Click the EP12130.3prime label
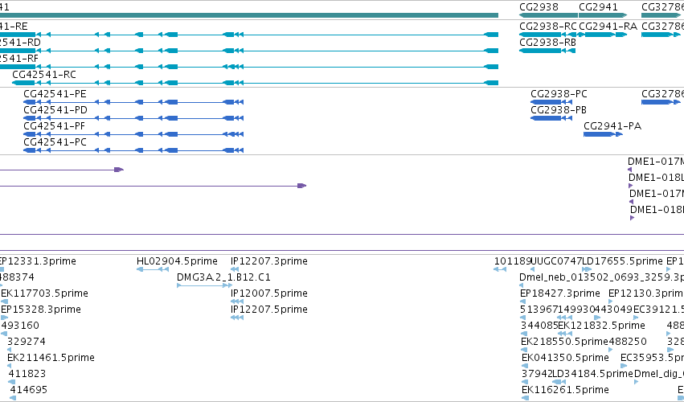Image resolution: width=684 pixels, height=402 pixels. point(646,293)
